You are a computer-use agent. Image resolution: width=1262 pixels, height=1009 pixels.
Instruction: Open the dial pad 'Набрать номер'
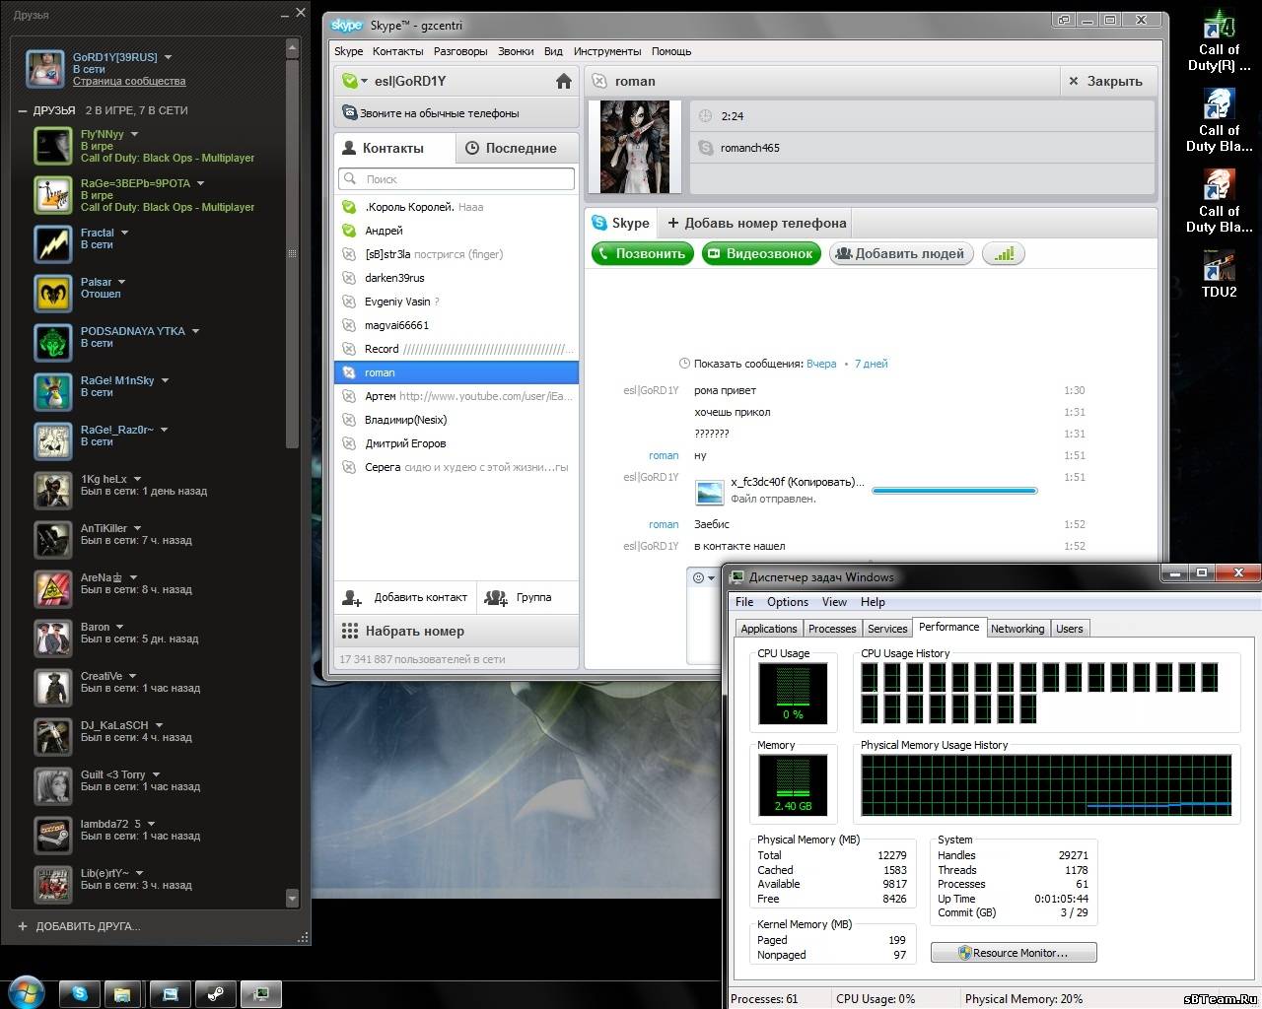(456, 631)
